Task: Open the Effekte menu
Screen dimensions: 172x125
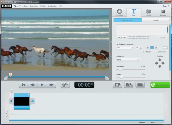Action: pyautogui.click(x=43, y=6)
